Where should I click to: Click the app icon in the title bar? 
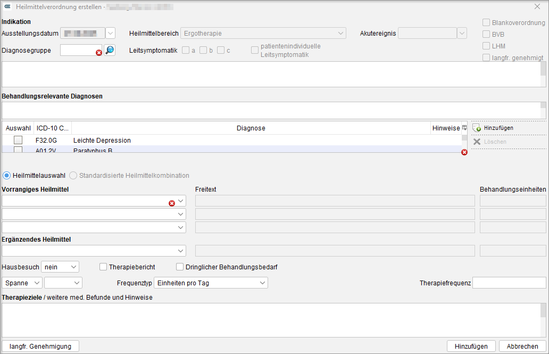pyautogui.click(x=7, y=7)
